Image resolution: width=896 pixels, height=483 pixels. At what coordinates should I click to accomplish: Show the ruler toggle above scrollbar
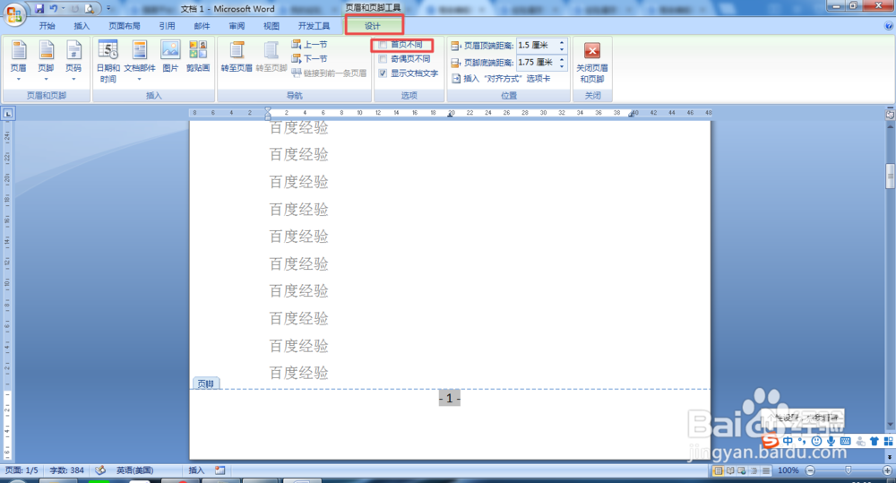[890, 115]
